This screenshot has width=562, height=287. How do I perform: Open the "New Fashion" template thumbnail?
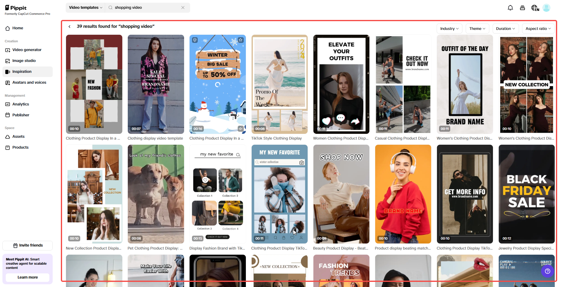[x=94, y=84]
